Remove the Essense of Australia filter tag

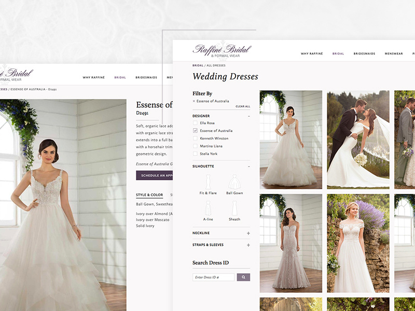193,101
